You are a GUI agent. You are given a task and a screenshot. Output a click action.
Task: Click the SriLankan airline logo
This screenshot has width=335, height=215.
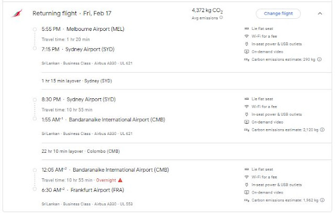17,14
